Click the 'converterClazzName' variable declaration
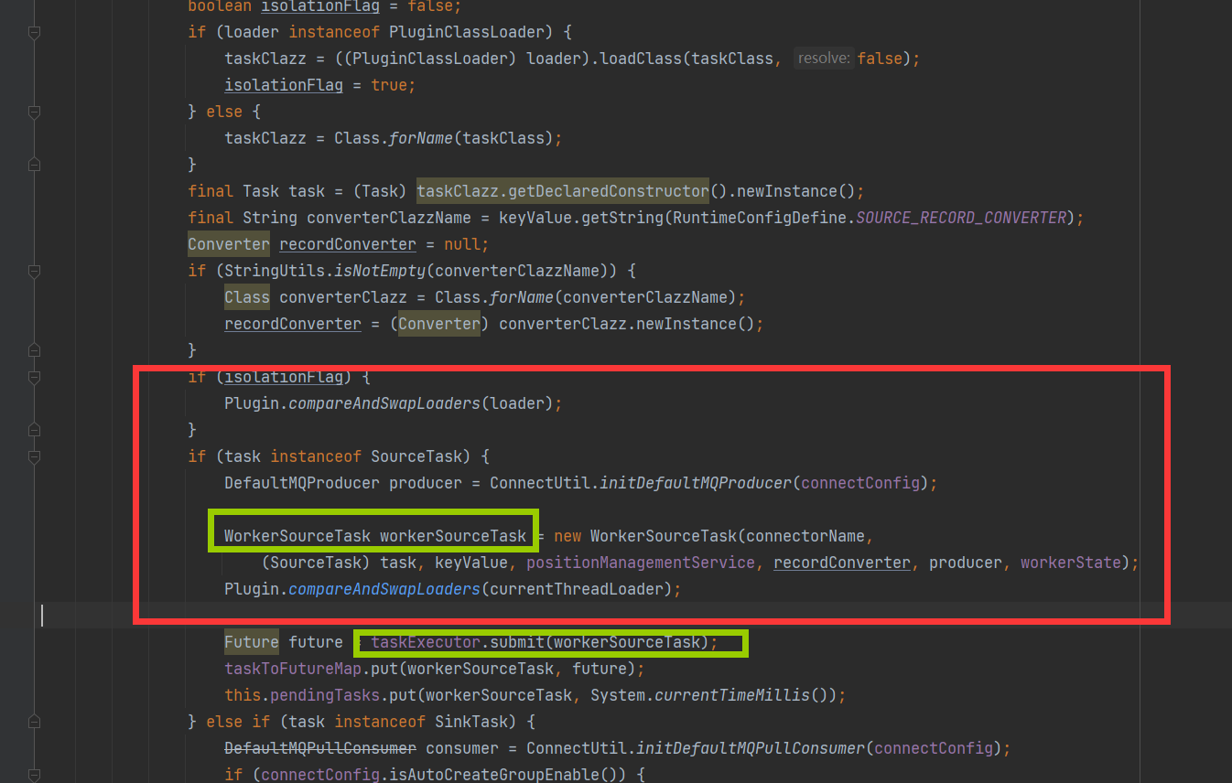 coord(389,218)
